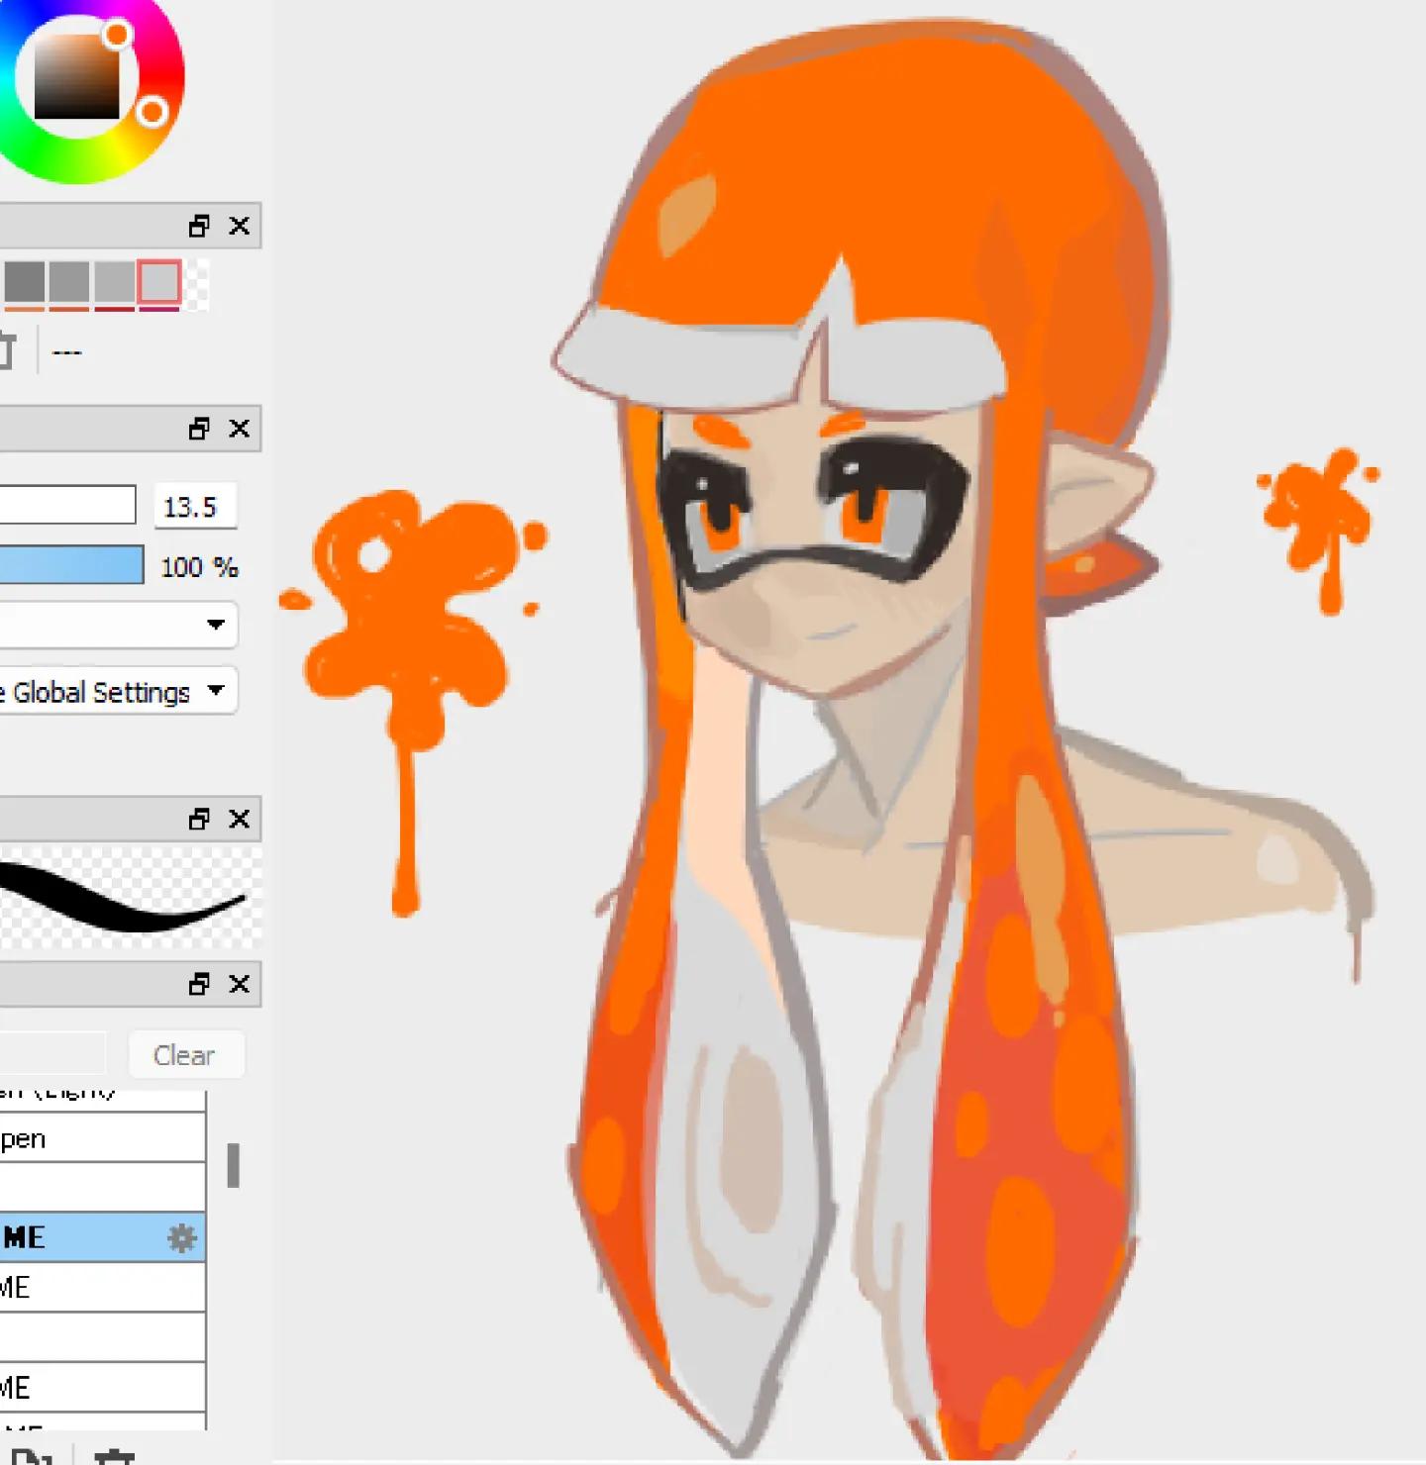
Task: Float the brush size control panel
Action: tap(199, 429)
